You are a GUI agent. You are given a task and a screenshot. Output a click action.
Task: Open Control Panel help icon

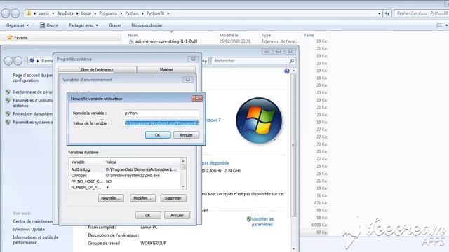[287, 71]
